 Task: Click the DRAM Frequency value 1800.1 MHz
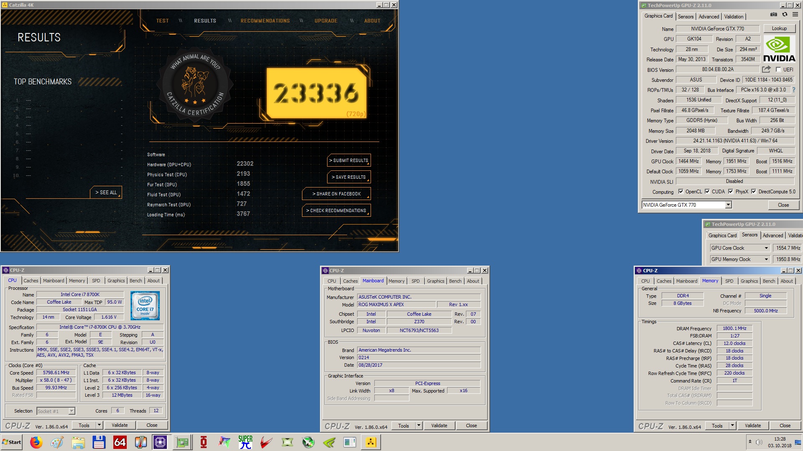click(734, 328)
